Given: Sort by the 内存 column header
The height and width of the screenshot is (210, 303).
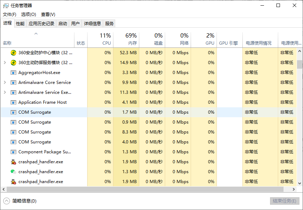Looking at the screenshot, I should [126, 40].
